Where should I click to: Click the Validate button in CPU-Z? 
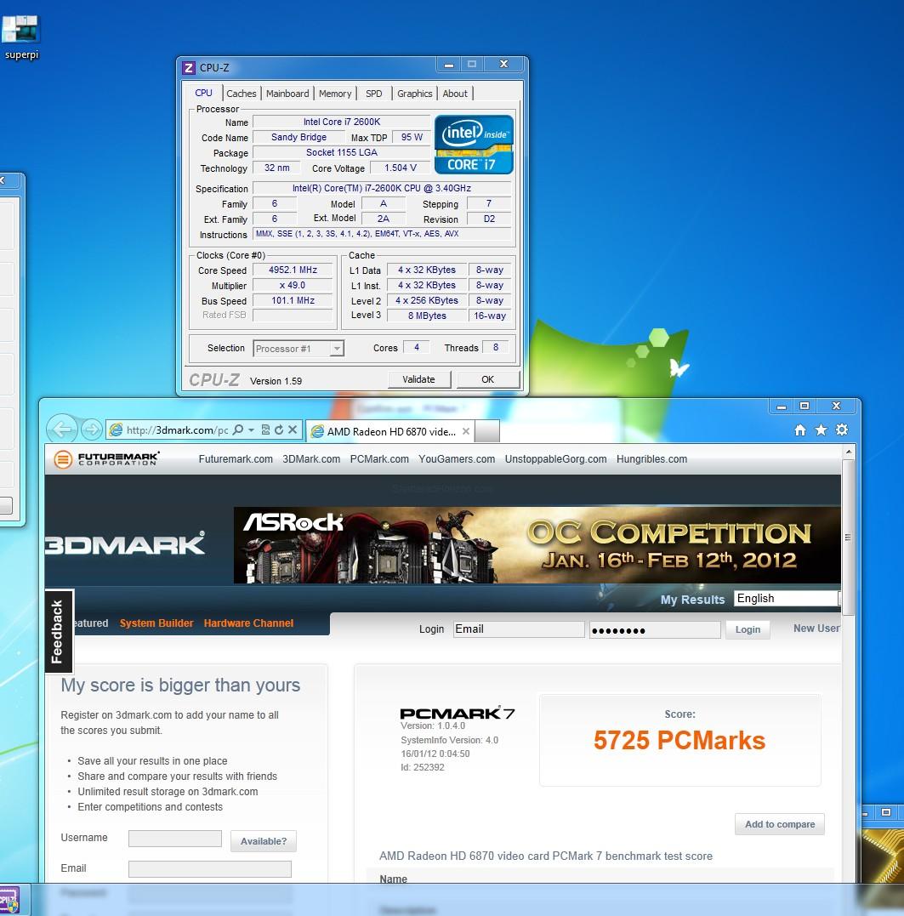(419, 379)
